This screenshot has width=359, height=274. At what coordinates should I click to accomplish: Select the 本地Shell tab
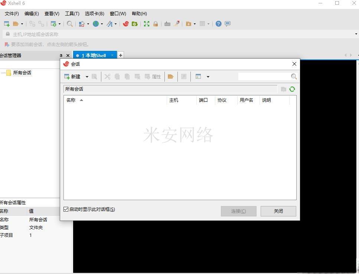[x=94, y=55]
